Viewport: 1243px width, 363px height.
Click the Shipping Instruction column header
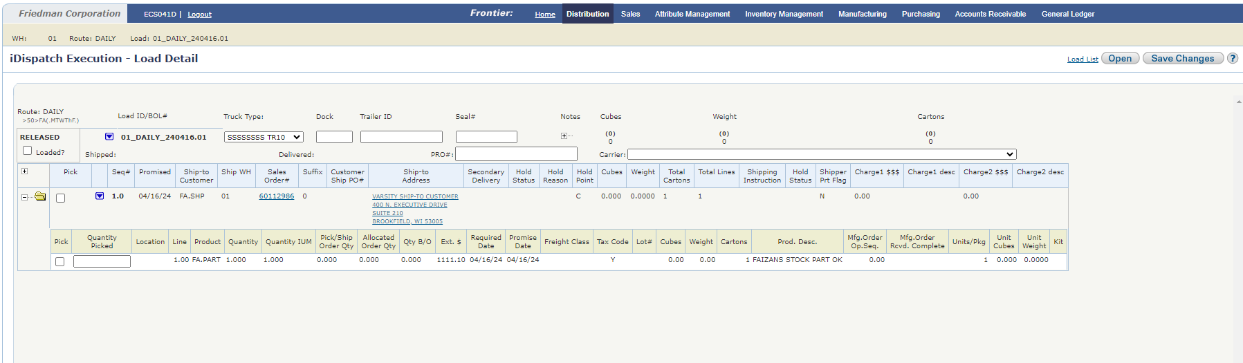tap(762, 176)
